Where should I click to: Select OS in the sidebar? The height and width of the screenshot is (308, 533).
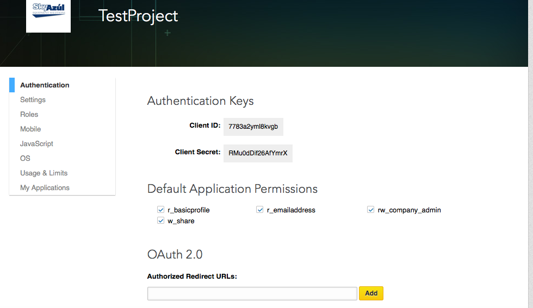pos(25,159)
